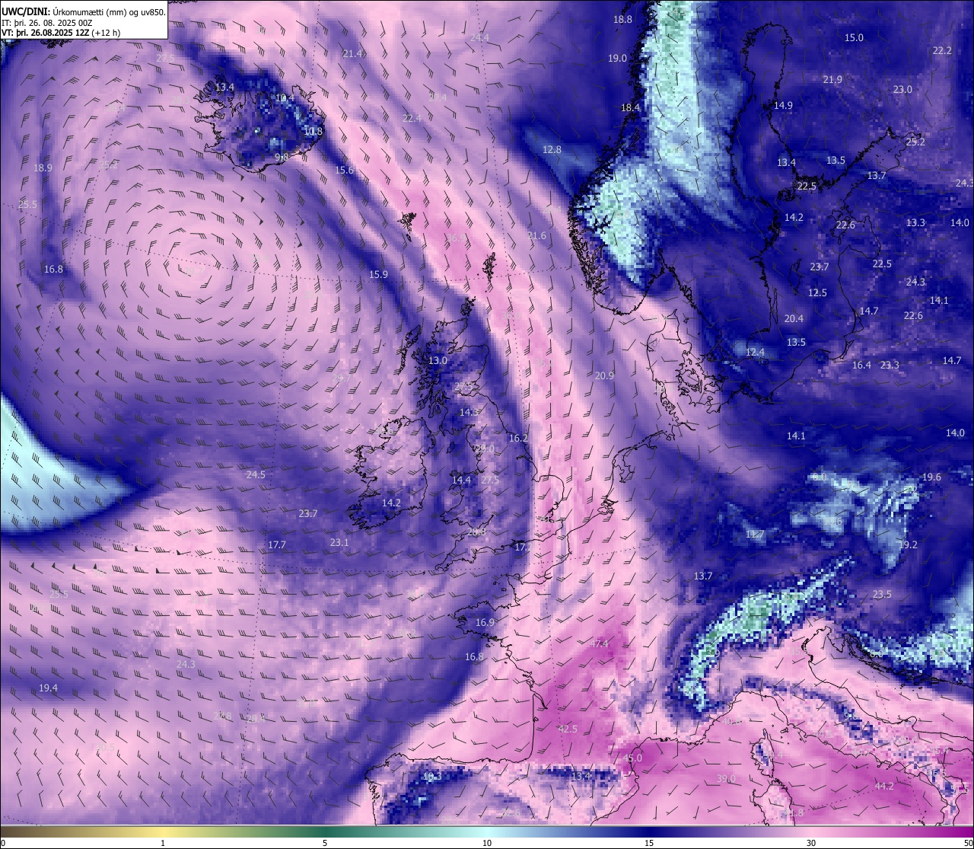Screen dimensions: 974x849
Task: Click the '21.6' map value
Action: click(x=536, y=236)
